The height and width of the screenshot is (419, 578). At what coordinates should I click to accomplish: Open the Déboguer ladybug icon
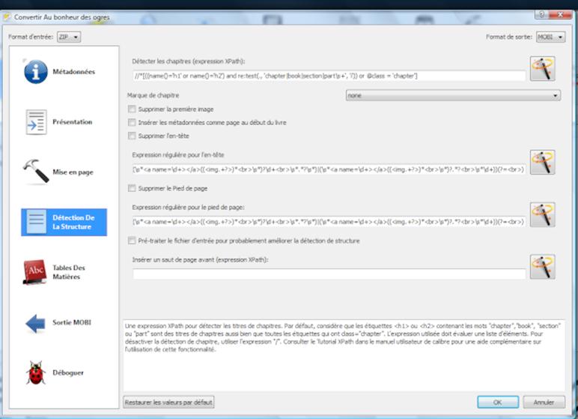click(36, 373)
